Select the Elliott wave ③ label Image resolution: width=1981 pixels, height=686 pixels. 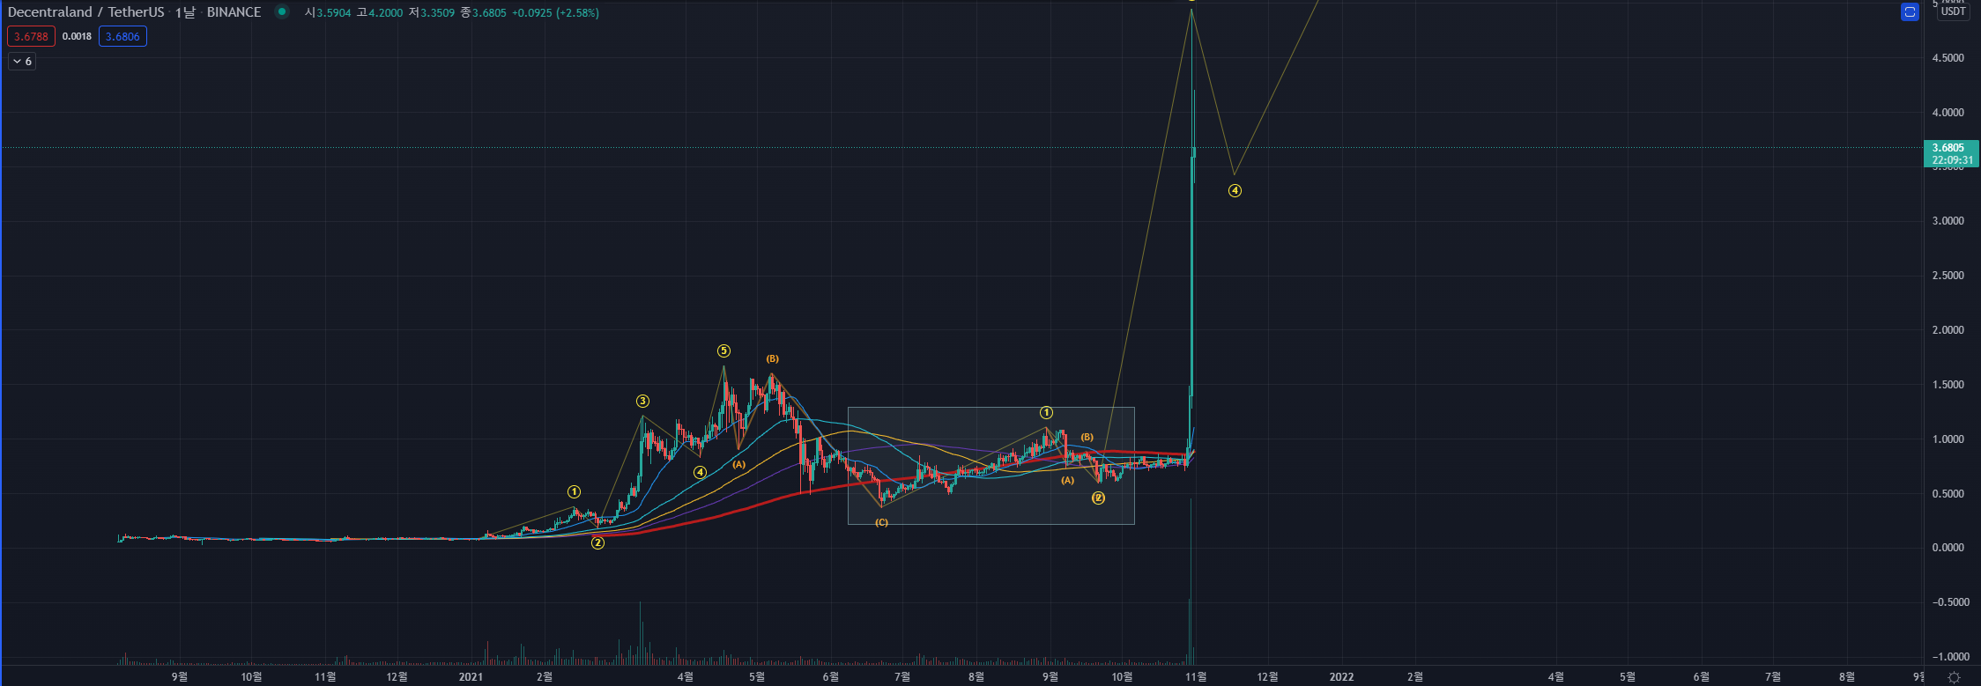point(642,402)
